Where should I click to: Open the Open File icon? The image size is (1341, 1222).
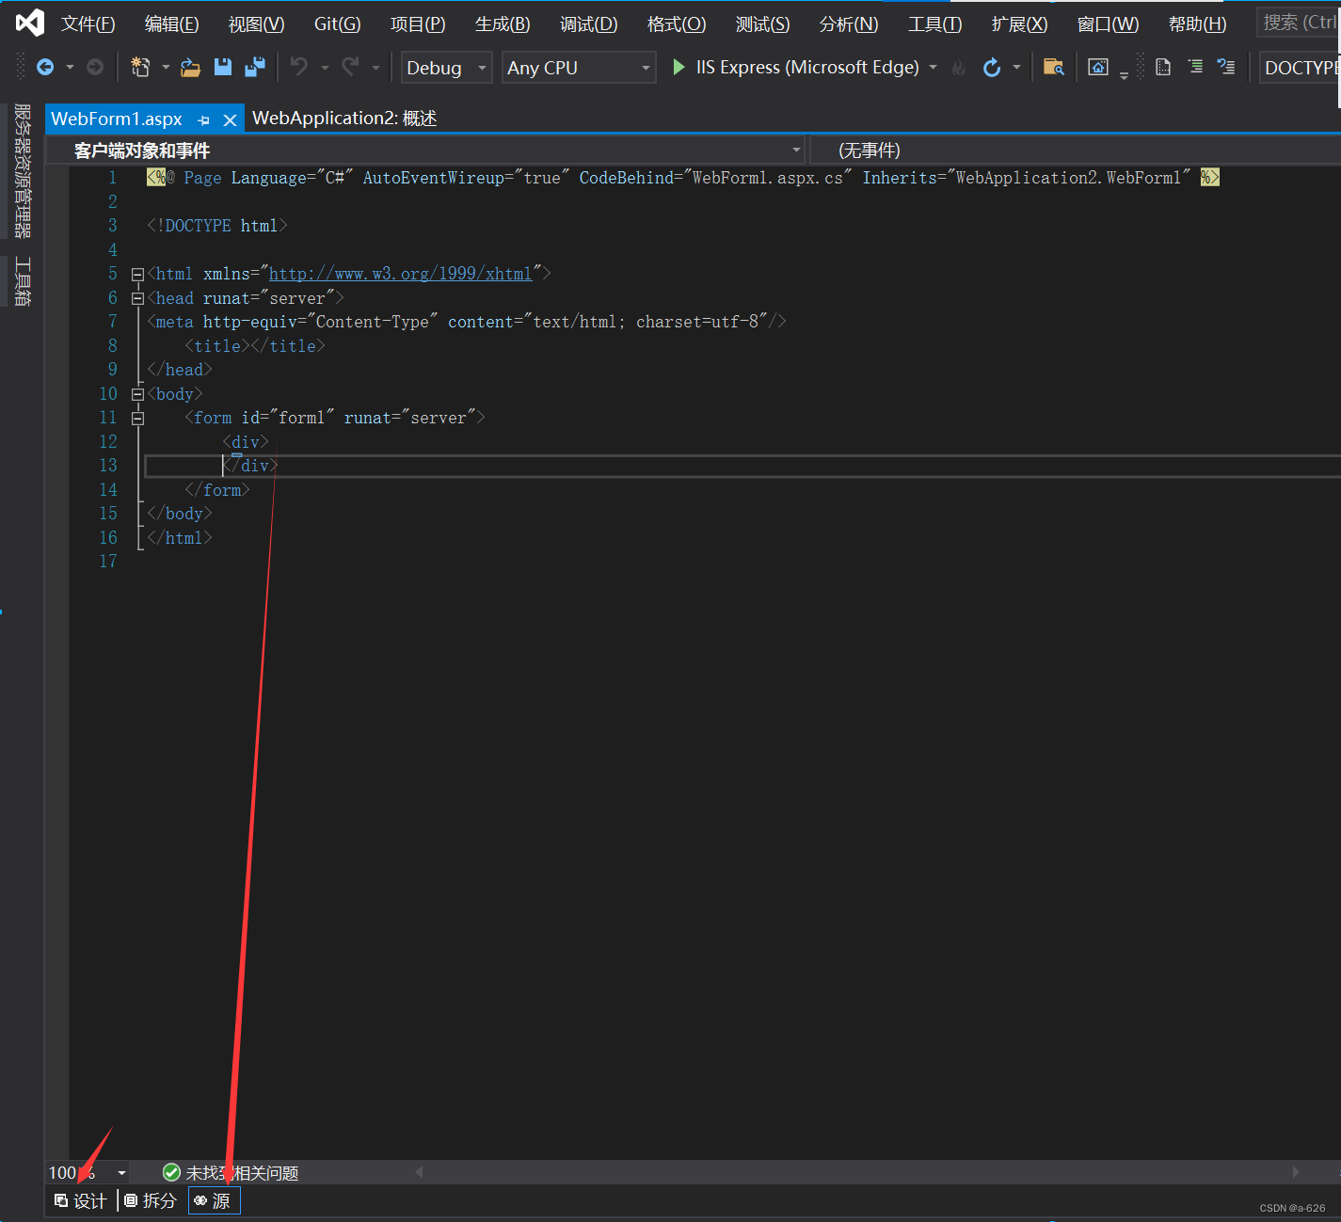[190, 67]
